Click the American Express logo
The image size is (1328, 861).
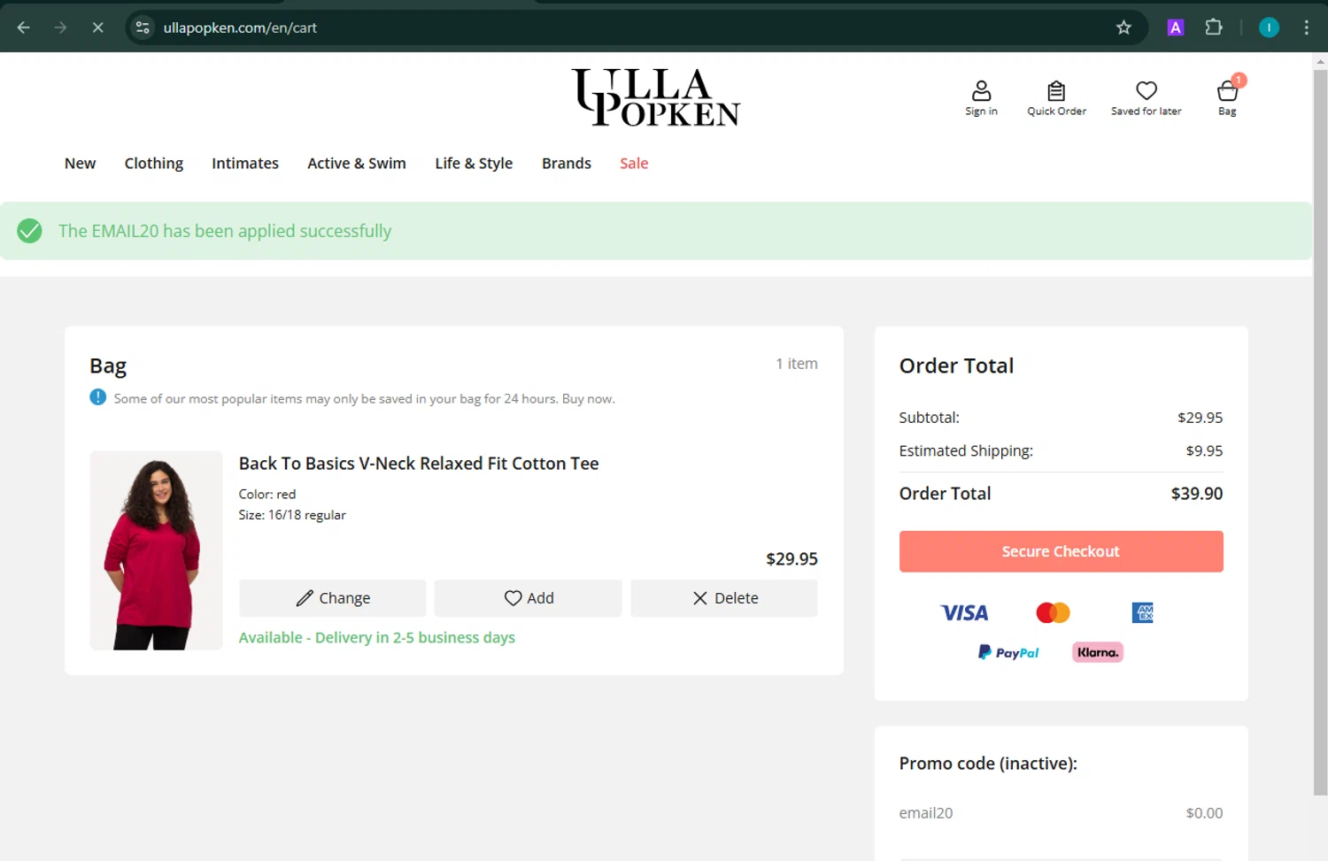[1142, 612]
